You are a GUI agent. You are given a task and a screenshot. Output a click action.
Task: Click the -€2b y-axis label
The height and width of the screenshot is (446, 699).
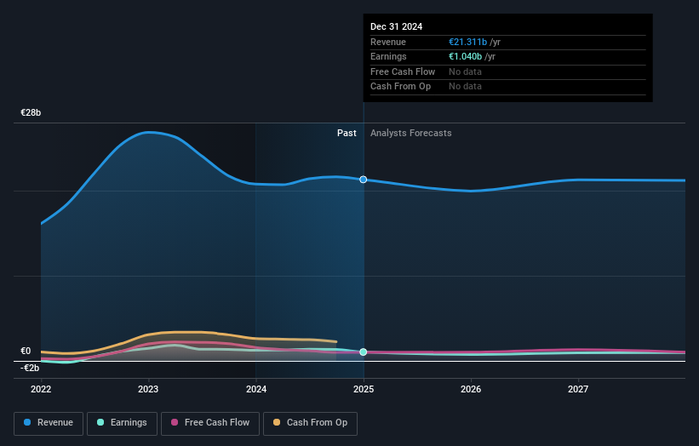tap(30, 368)
